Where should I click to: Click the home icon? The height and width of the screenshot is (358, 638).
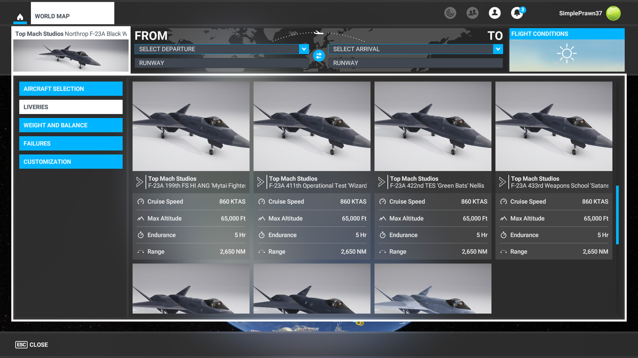click(x=20, y=17)
